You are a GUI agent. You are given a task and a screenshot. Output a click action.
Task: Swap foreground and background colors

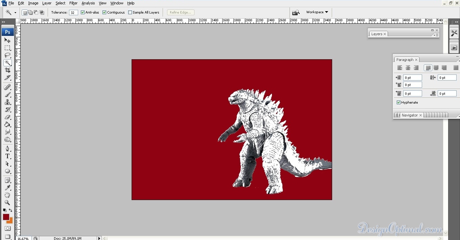10,210
